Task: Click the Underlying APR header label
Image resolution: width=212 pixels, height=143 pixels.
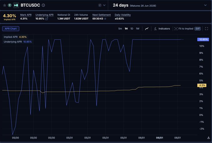Action: [45, 15]
